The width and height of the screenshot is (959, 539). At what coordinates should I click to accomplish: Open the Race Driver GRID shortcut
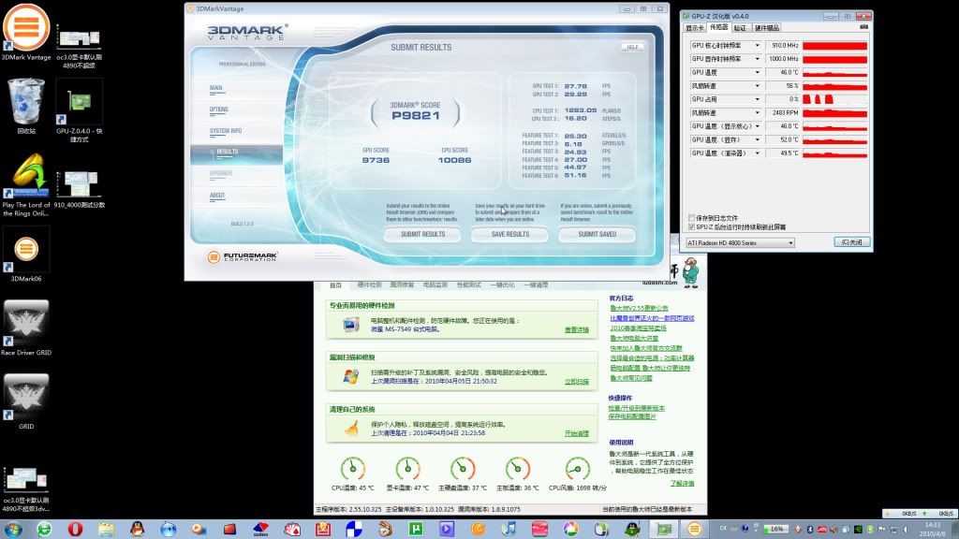pyautogui.click(x=26, y=323)
